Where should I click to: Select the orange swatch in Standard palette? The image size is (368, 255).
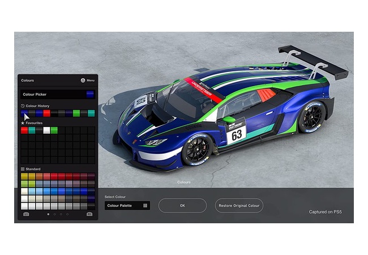[x=39, y=176]
